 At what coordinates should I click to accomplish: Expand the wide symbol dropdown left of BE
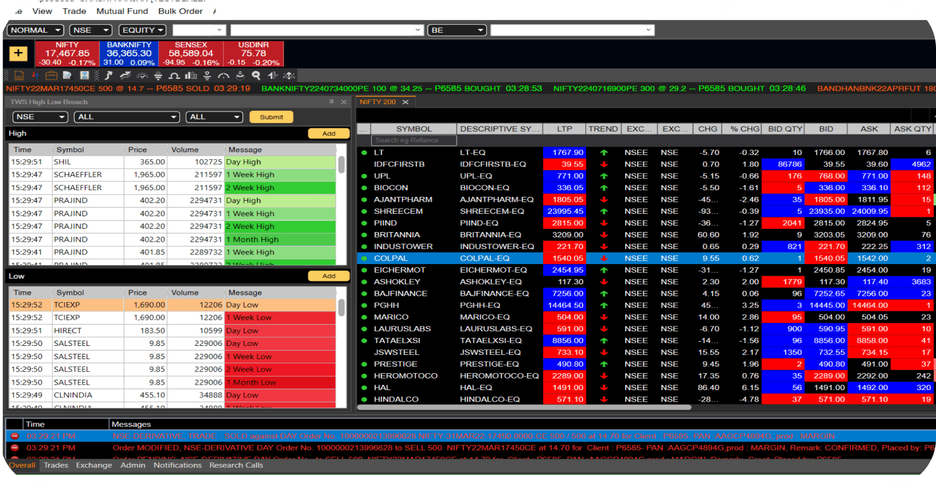point(327,30)
